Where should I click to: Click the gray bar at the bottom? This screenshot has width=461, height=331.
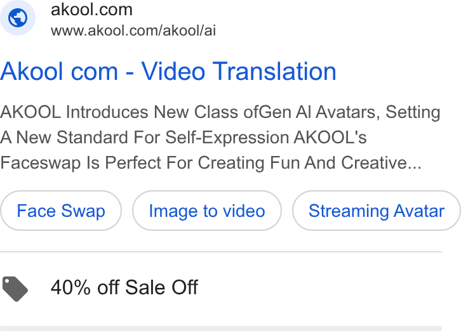pyautogui.click(x=221, y=328)
